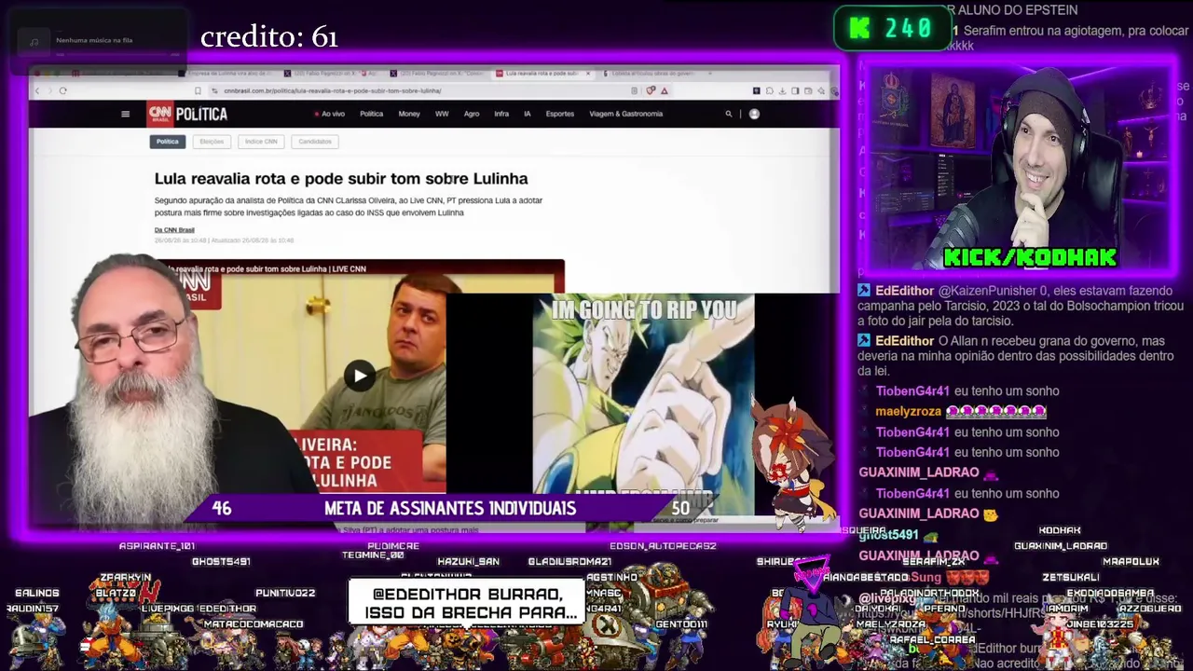Open the Brave Rewards triangle icon

pyautogui.click(x=664, y=90)
